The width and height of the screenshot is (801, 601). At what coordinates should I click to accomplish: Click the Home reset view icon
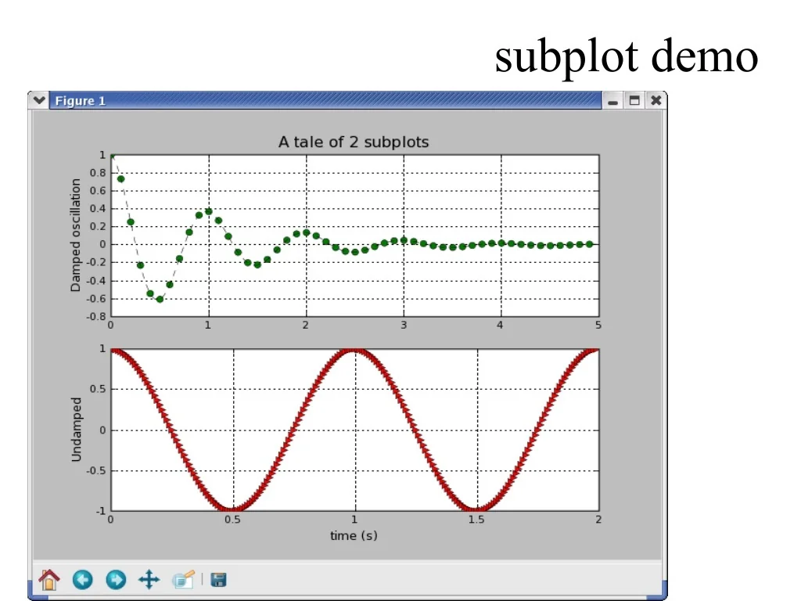(x=49, y=580)
